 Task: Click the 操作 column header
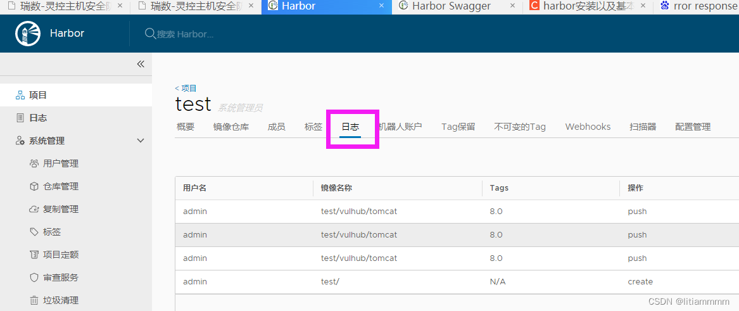pyautogui.click(x=635, y=187)
